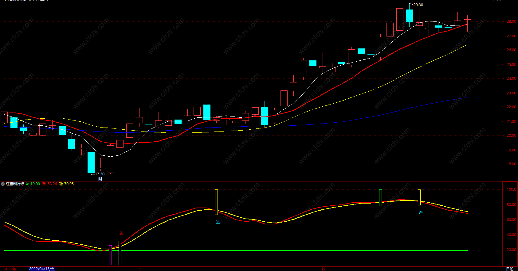Click the 24.00 price axis label
518x271 pixels.
click(x=511, y=78)
